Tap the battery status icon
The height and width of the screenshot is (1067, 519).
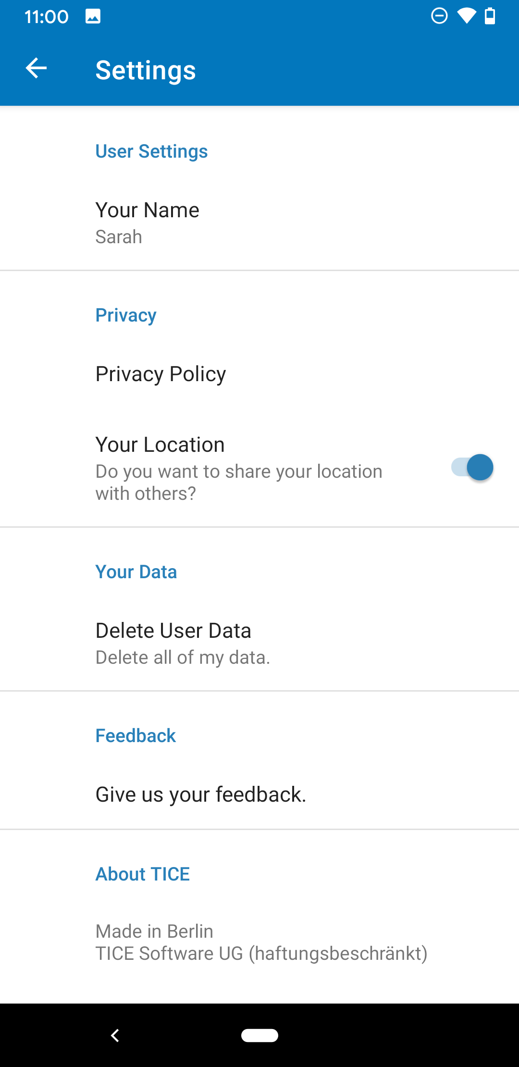pyautogui.click(x=490, y=16)
